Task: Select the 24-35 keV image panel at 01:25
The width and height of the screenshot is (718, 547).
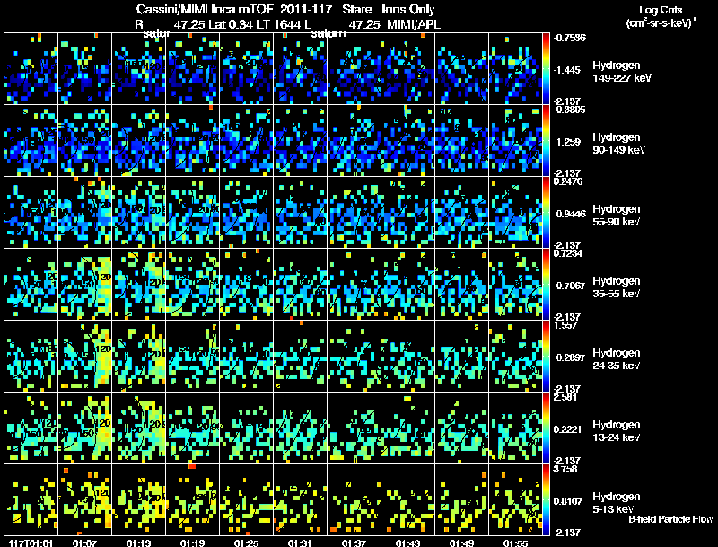Action: 246,357
